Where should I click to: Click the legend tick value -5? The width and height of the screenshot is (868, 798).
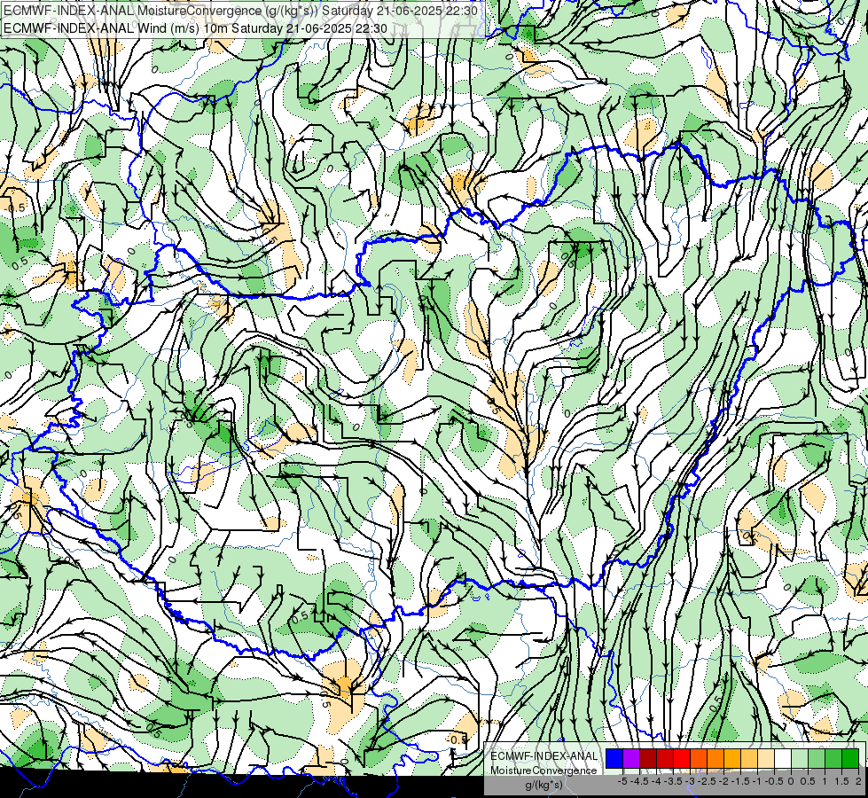[x=622, y=781]
